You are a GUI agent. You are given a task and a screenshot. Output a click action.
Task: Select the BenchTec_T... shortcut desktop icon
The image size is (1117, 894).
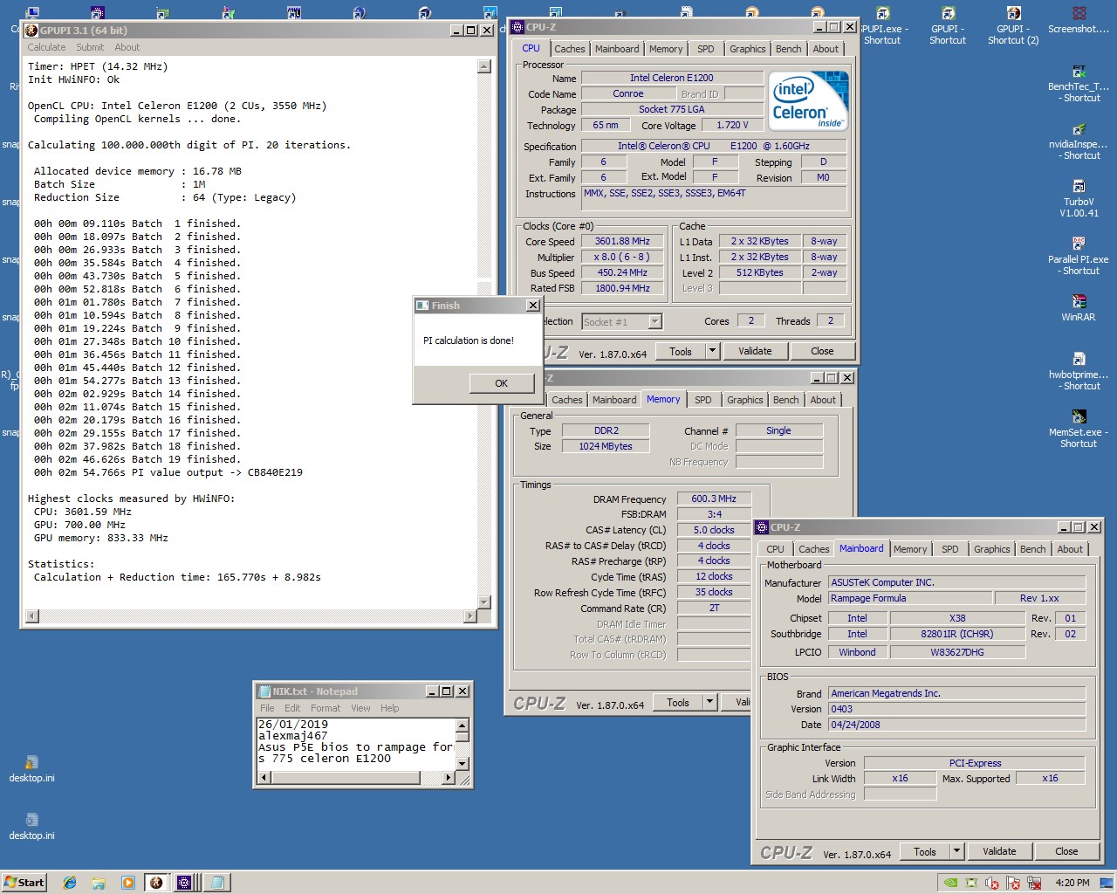[1079, 84]
